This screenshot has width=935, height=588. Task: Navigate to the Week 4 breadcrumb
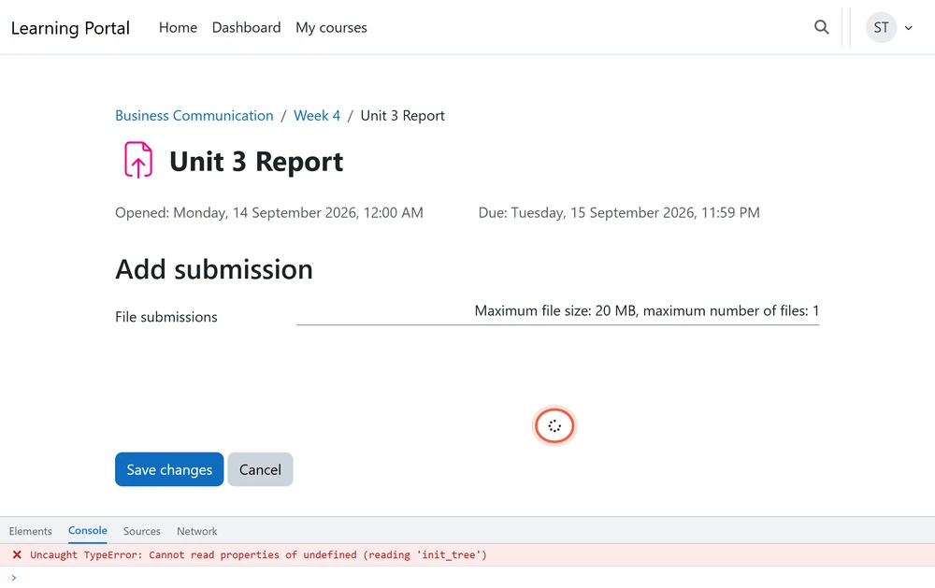point(317,115)
